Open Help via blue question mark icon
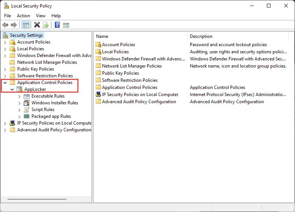Viewport: 295px width, 212px height. (x=57, y=25)
